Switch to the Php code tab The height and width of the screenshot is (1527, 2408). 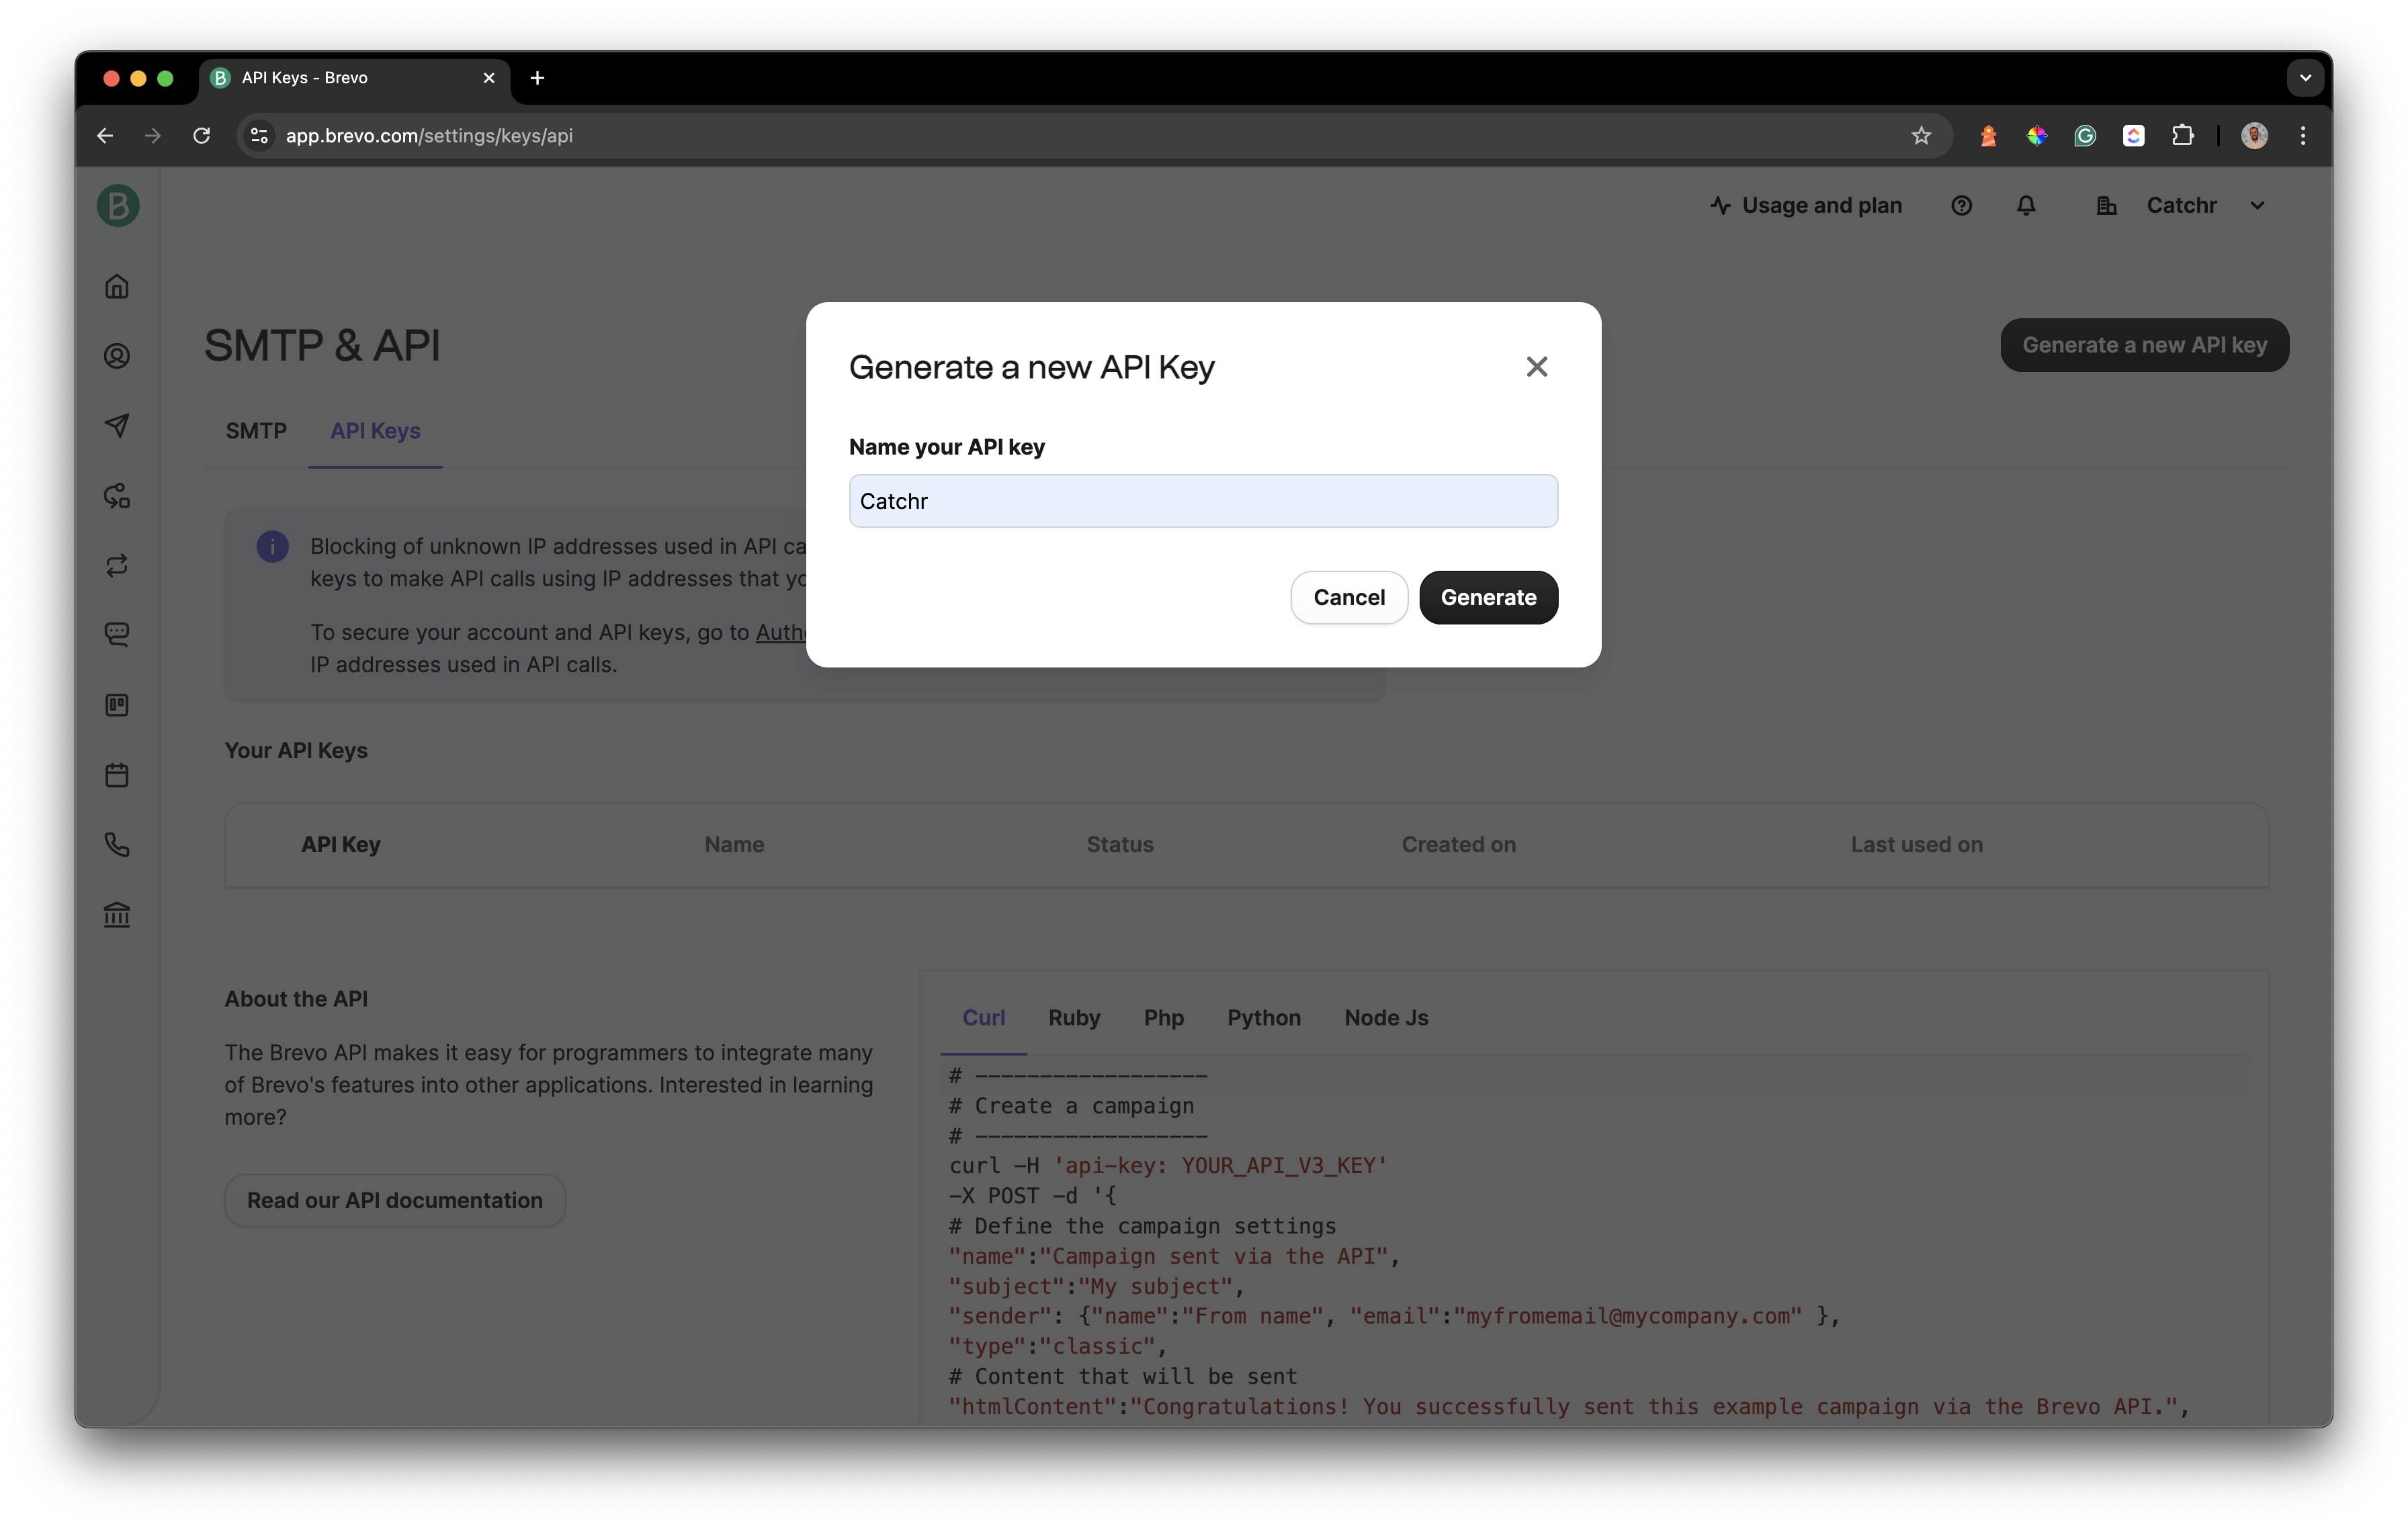1163,1017
